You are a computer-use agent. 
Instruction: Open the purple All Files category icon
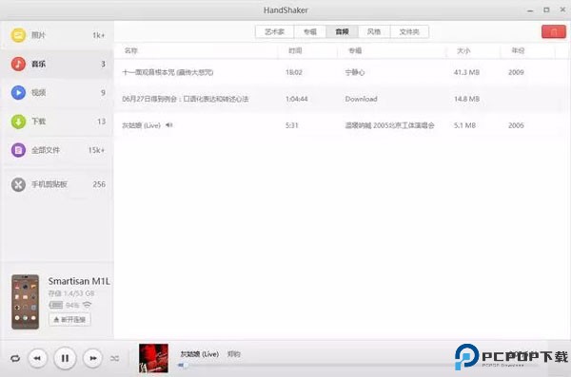18,150
